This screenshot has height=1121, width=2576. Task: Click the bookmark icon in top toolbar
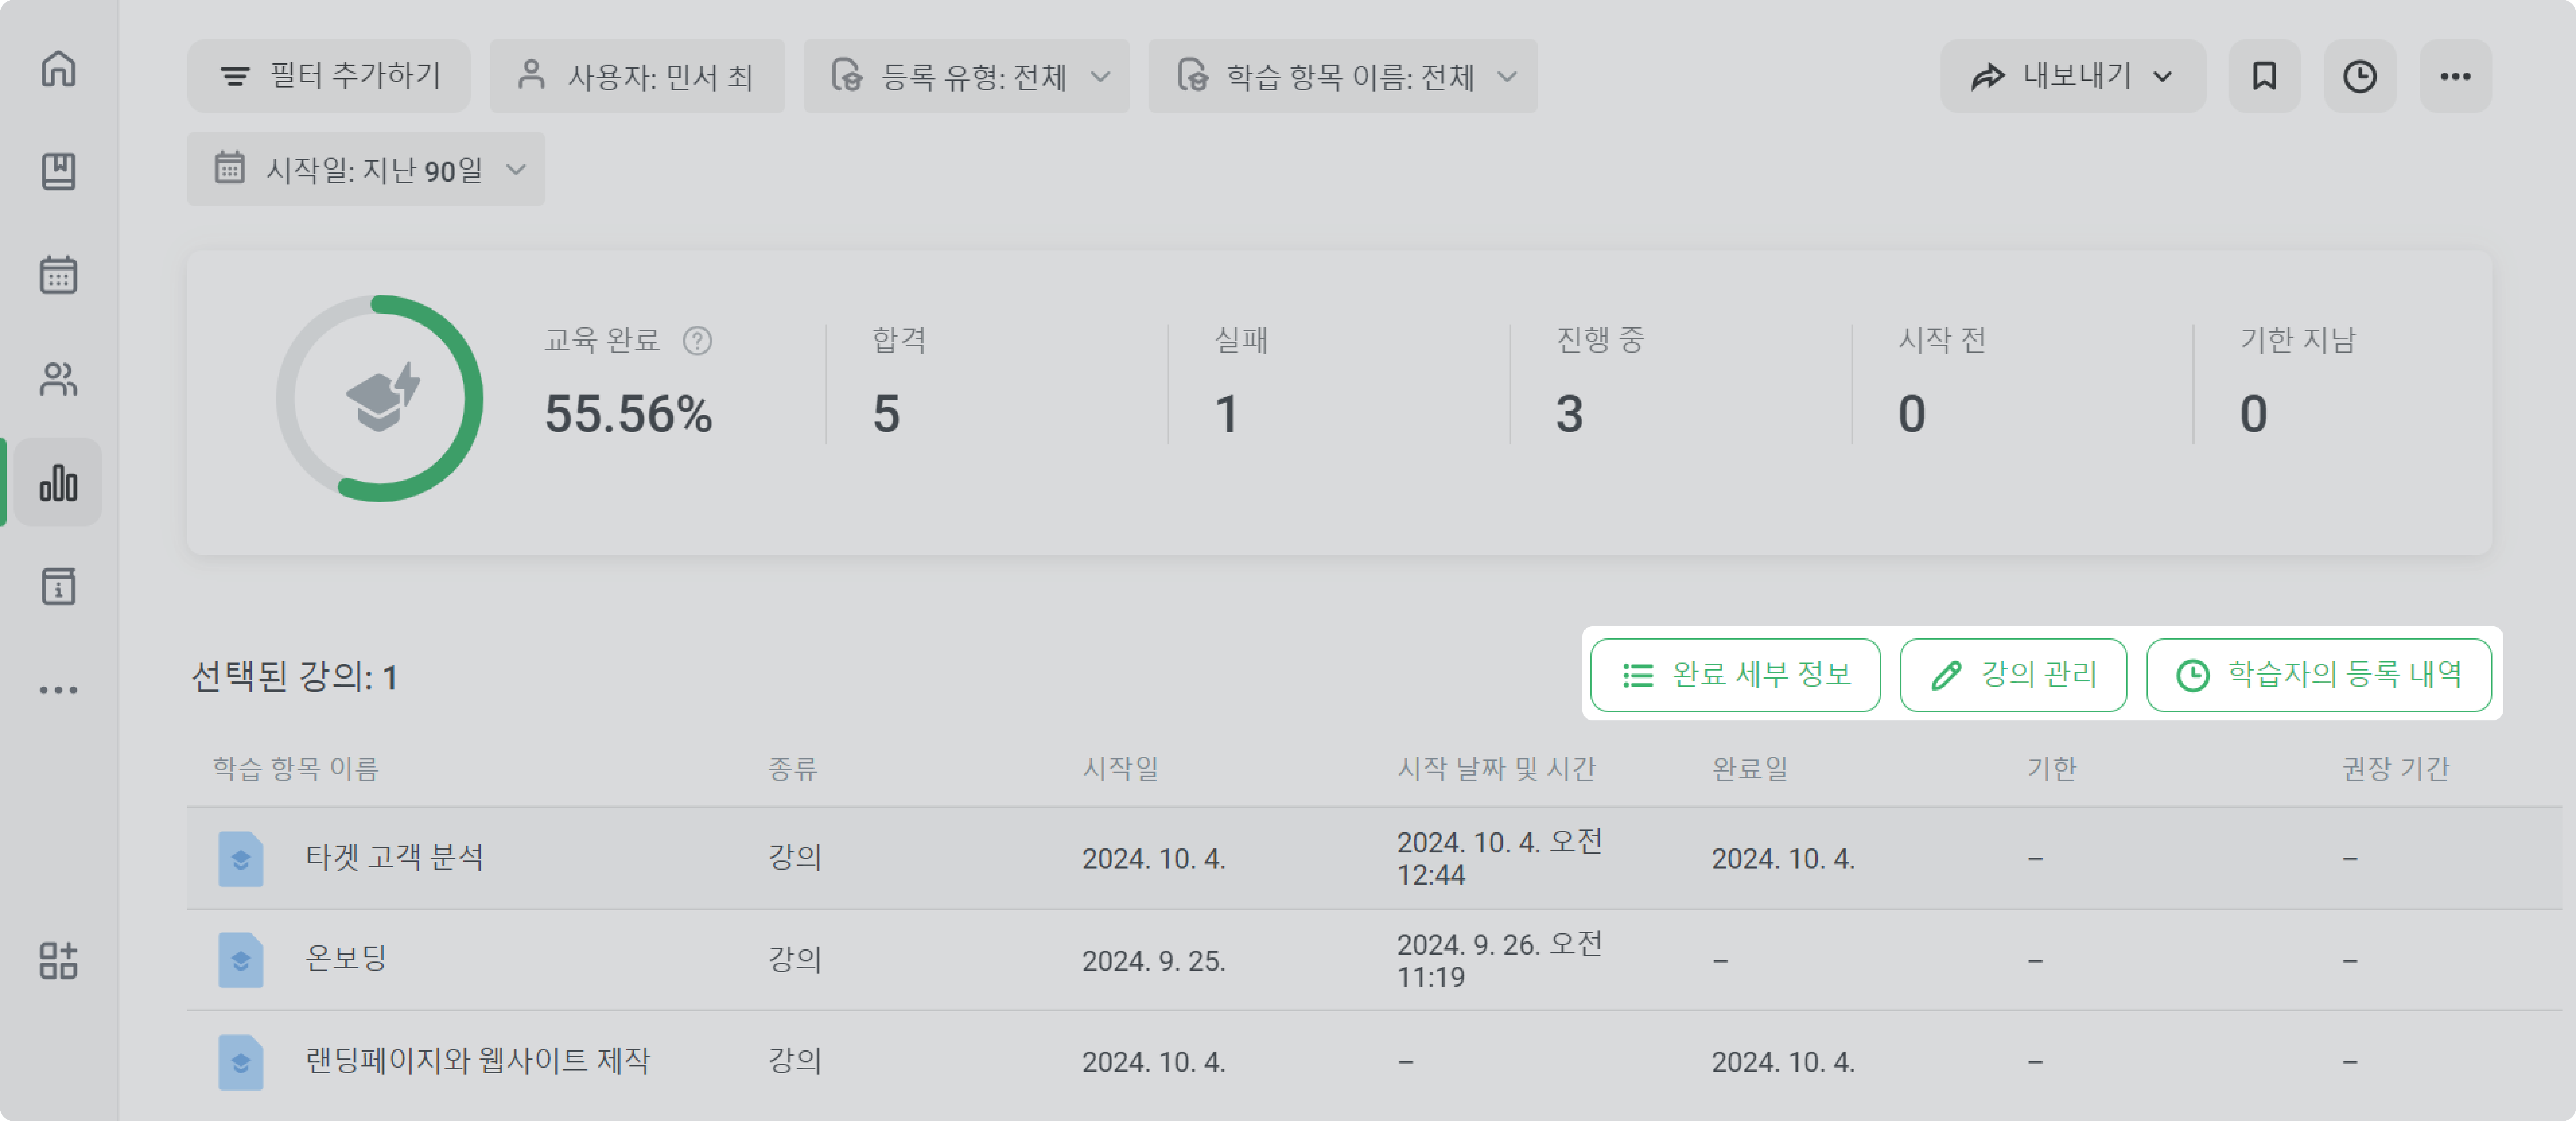(2264, 76)
